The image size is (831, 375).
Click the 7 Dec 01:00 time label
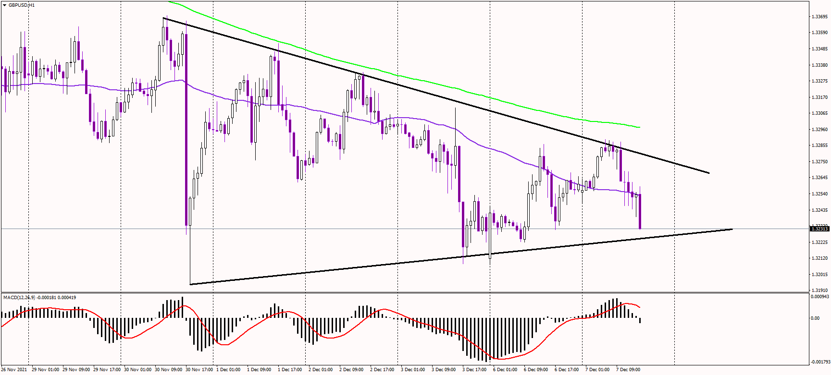pyautogui.click(x=598, y=370)
